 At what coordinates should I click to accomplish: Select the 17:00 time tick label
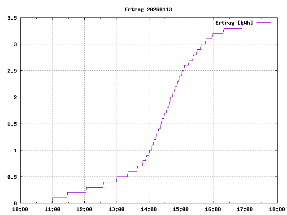[245, 209]
